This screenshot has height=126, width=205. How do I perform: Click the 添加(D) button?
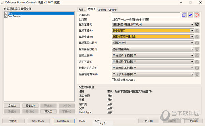[x=12, y=106]
